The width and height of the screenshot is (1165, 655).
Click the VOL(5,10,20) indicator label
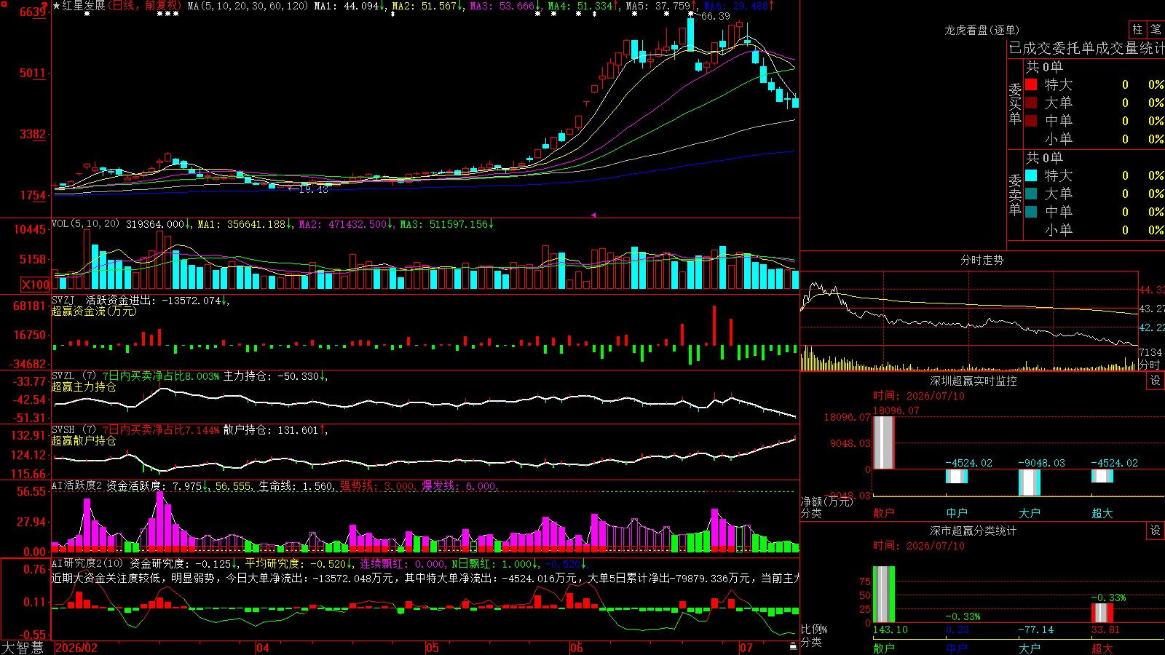pyautogui.click(x=85, y=224)
